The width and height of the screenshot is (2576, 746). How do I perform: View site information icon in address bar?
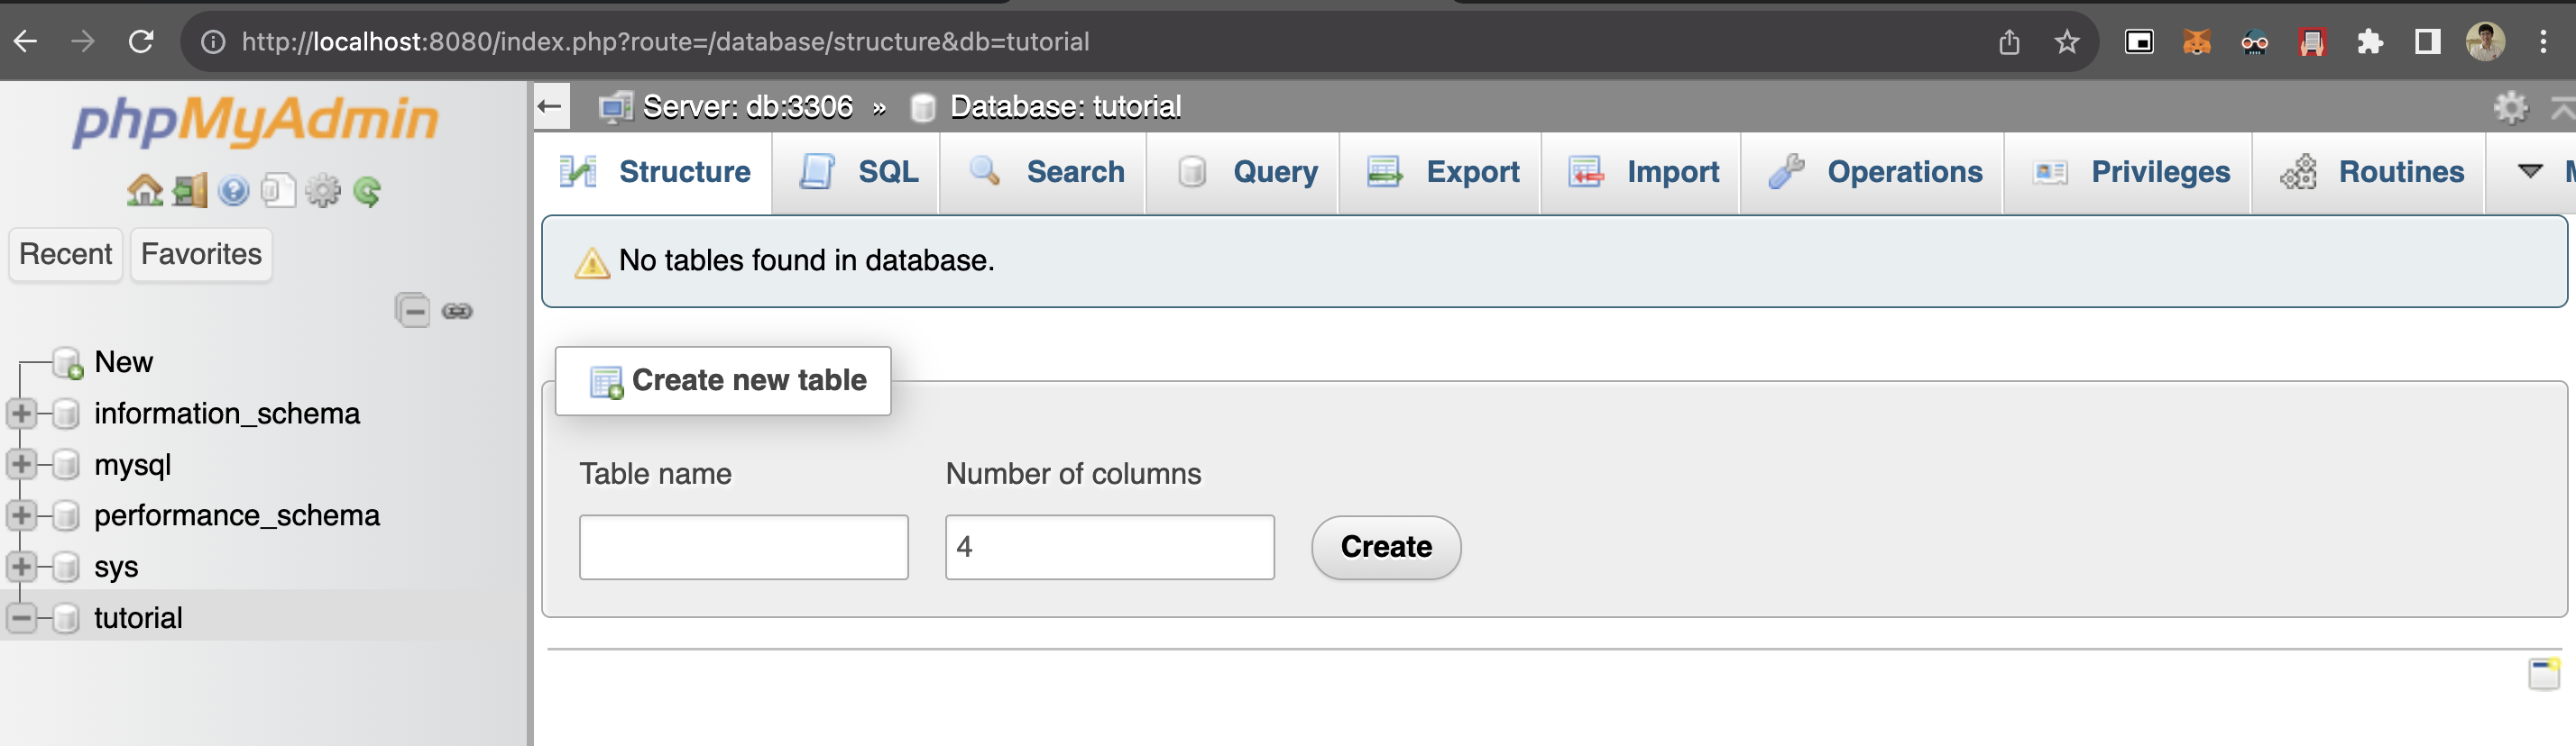click(x=213, y=42)
